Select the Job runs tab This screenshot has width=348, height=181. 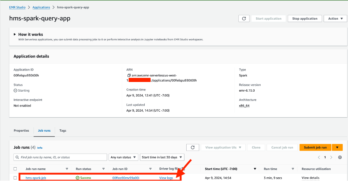click(44, 131)
